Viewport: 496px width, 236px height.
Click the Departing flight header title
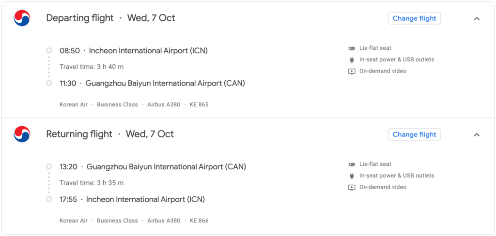coord(80,18)
